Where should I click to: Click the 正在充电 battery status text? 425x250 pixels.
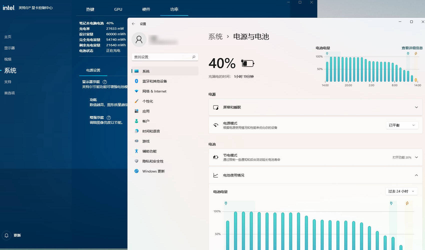[113, 50]
